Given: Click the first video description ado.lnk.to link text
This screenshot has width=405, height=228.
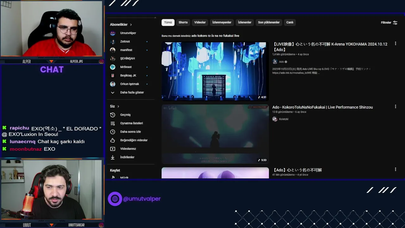Looking at the screenshot, I should pos(292,73).
